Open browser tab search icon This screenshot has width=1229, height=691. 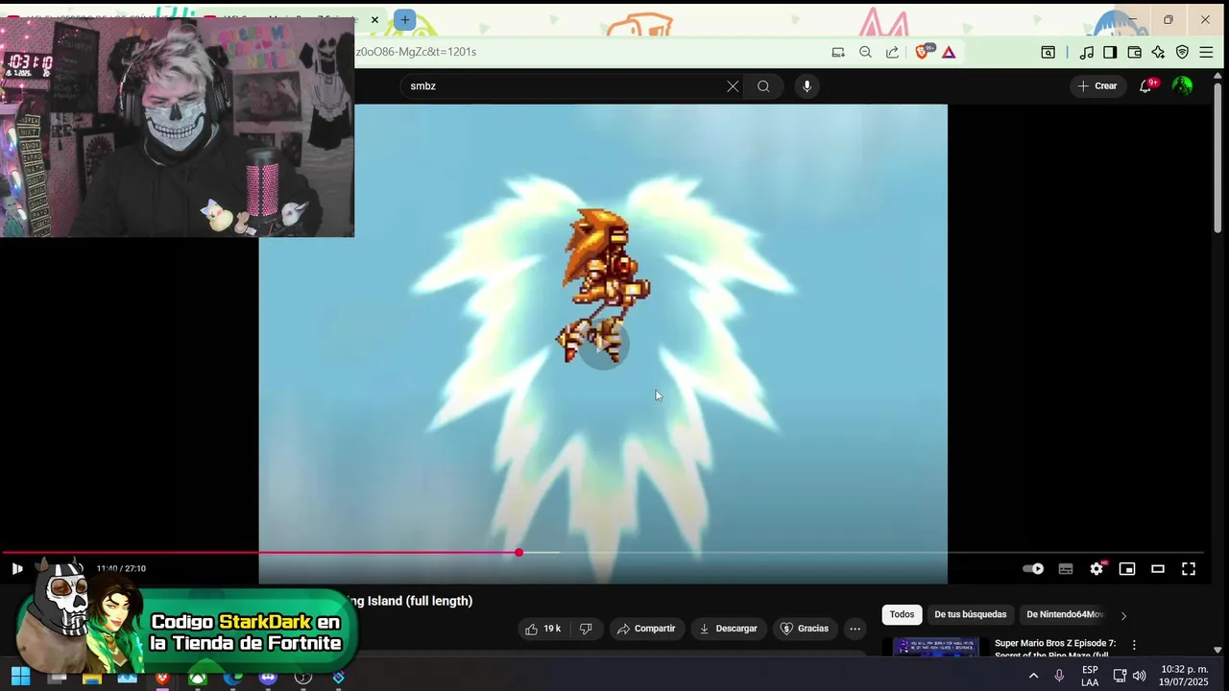click(x=1048, y=53)
